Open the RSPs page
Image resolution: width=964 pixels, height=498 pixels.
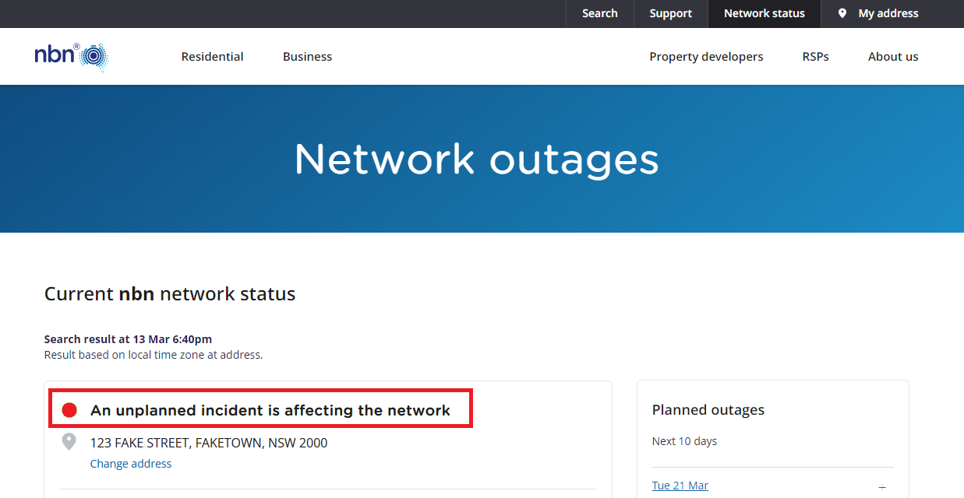pyautogui.click(x=815, y=56)
